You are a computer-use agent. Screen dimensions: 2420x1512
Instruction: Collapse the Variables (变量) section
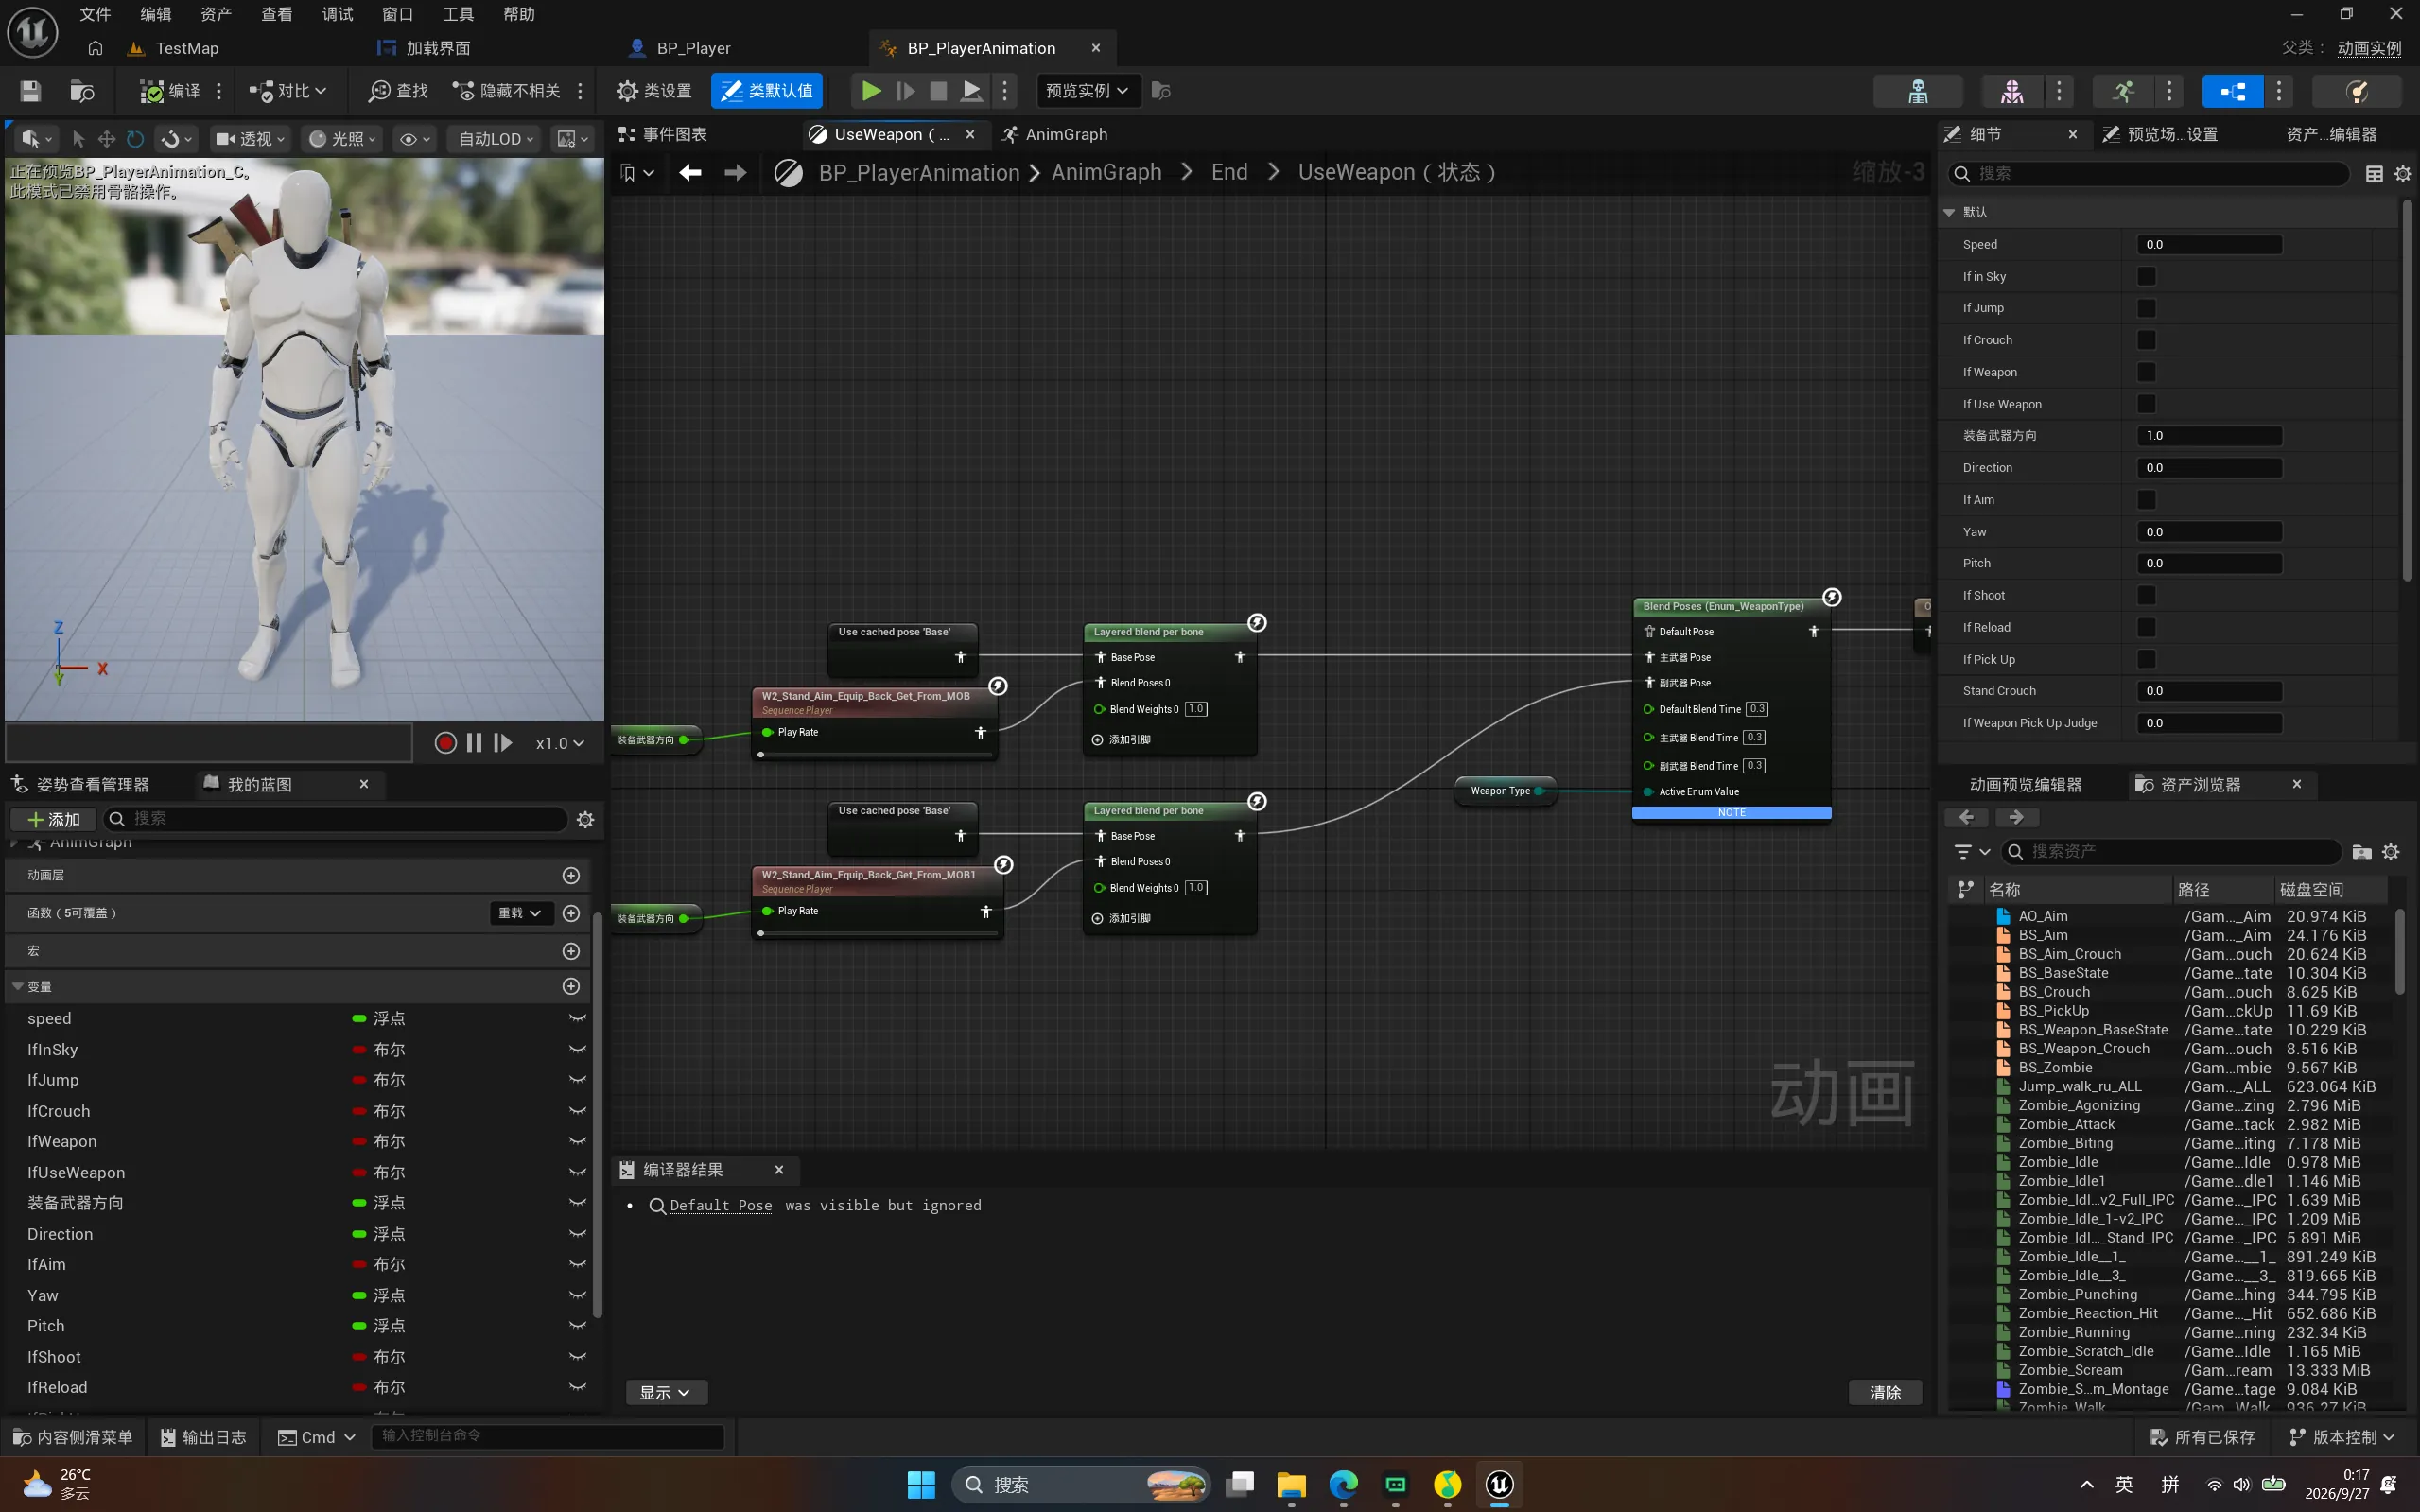click(x=18, y=986)
